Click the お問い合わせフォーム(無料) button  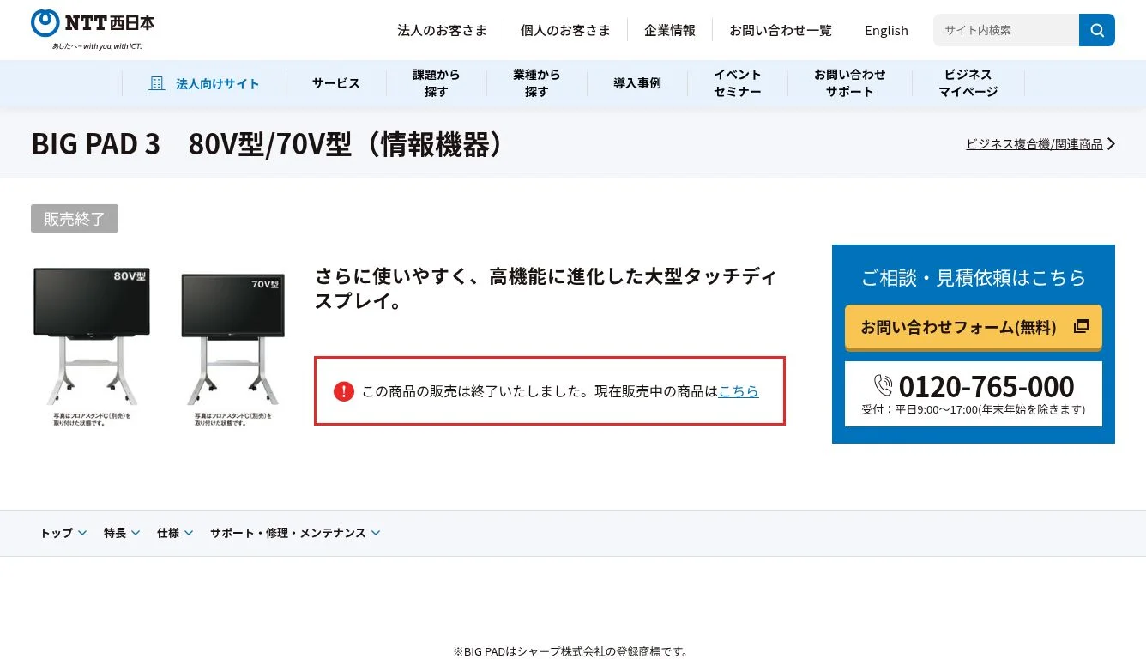tap(974, 327)
